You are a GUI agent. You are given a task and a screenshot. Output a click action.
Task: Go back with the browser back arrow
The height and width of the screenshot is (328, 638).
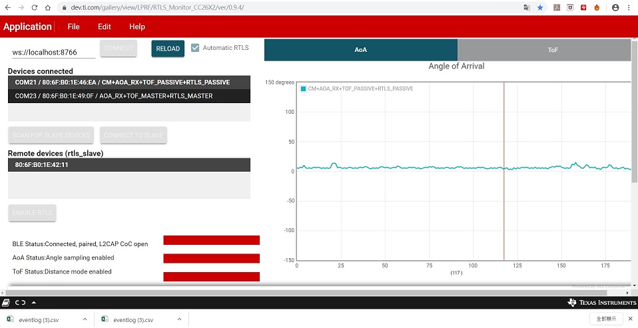pyautogui.click(x=8, y=7)
